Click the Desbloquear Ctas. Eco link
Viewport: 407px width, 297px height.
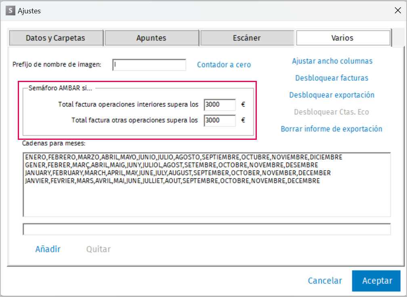click(331, 112)
